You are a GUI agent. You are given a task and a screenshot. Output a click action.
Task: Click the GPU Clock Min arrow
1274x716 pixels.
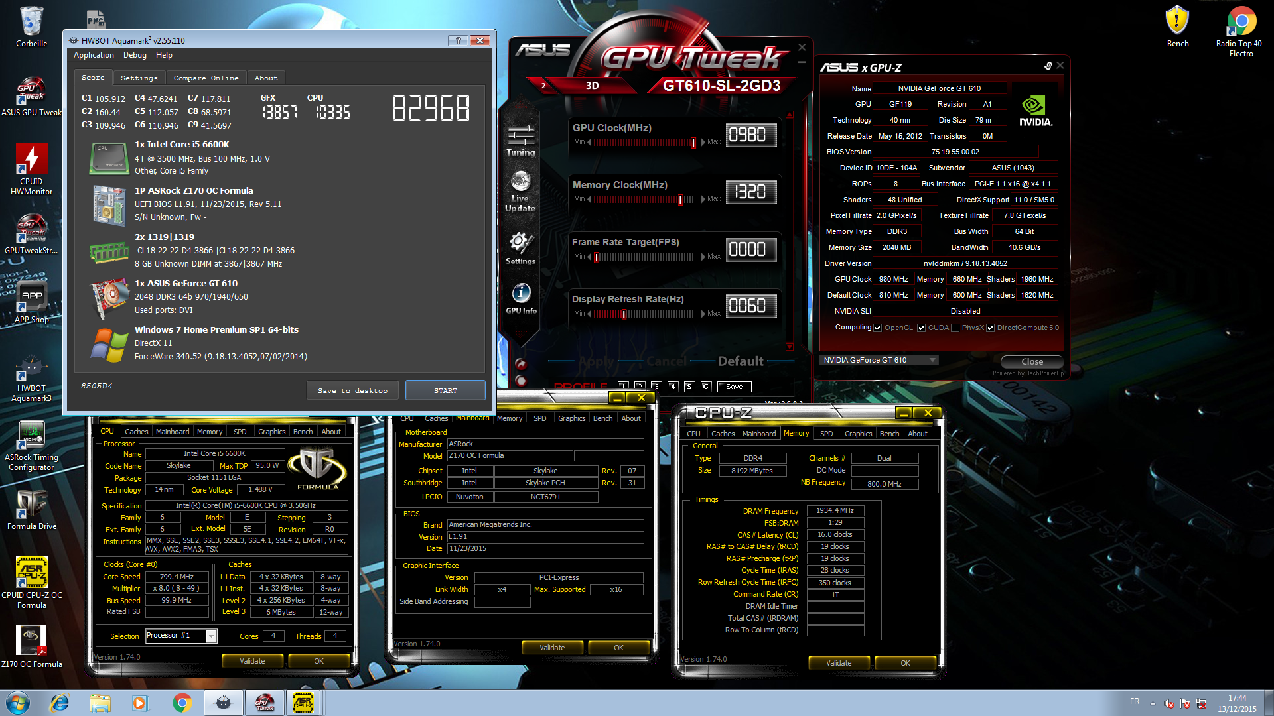tap(589, 142)
